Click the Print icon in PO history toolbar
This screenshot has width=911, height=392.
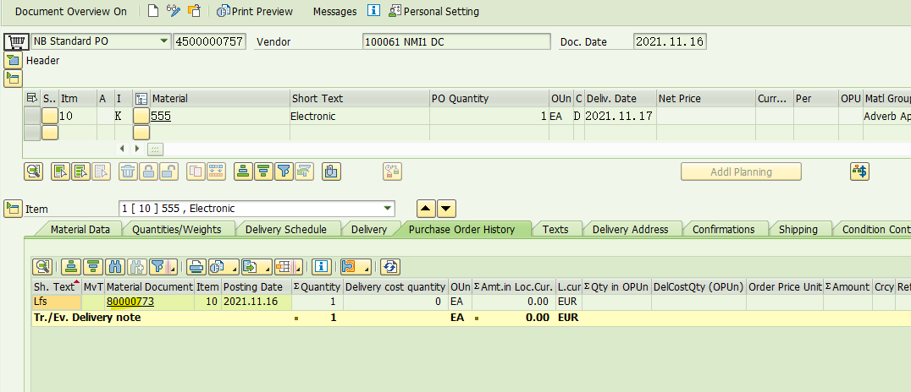click(x=196, y=267)
